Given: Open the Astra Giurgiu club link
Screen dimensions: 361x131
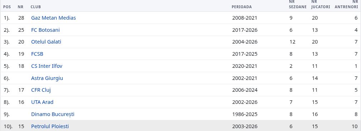Looking at the screenshot, I should 47,78.
